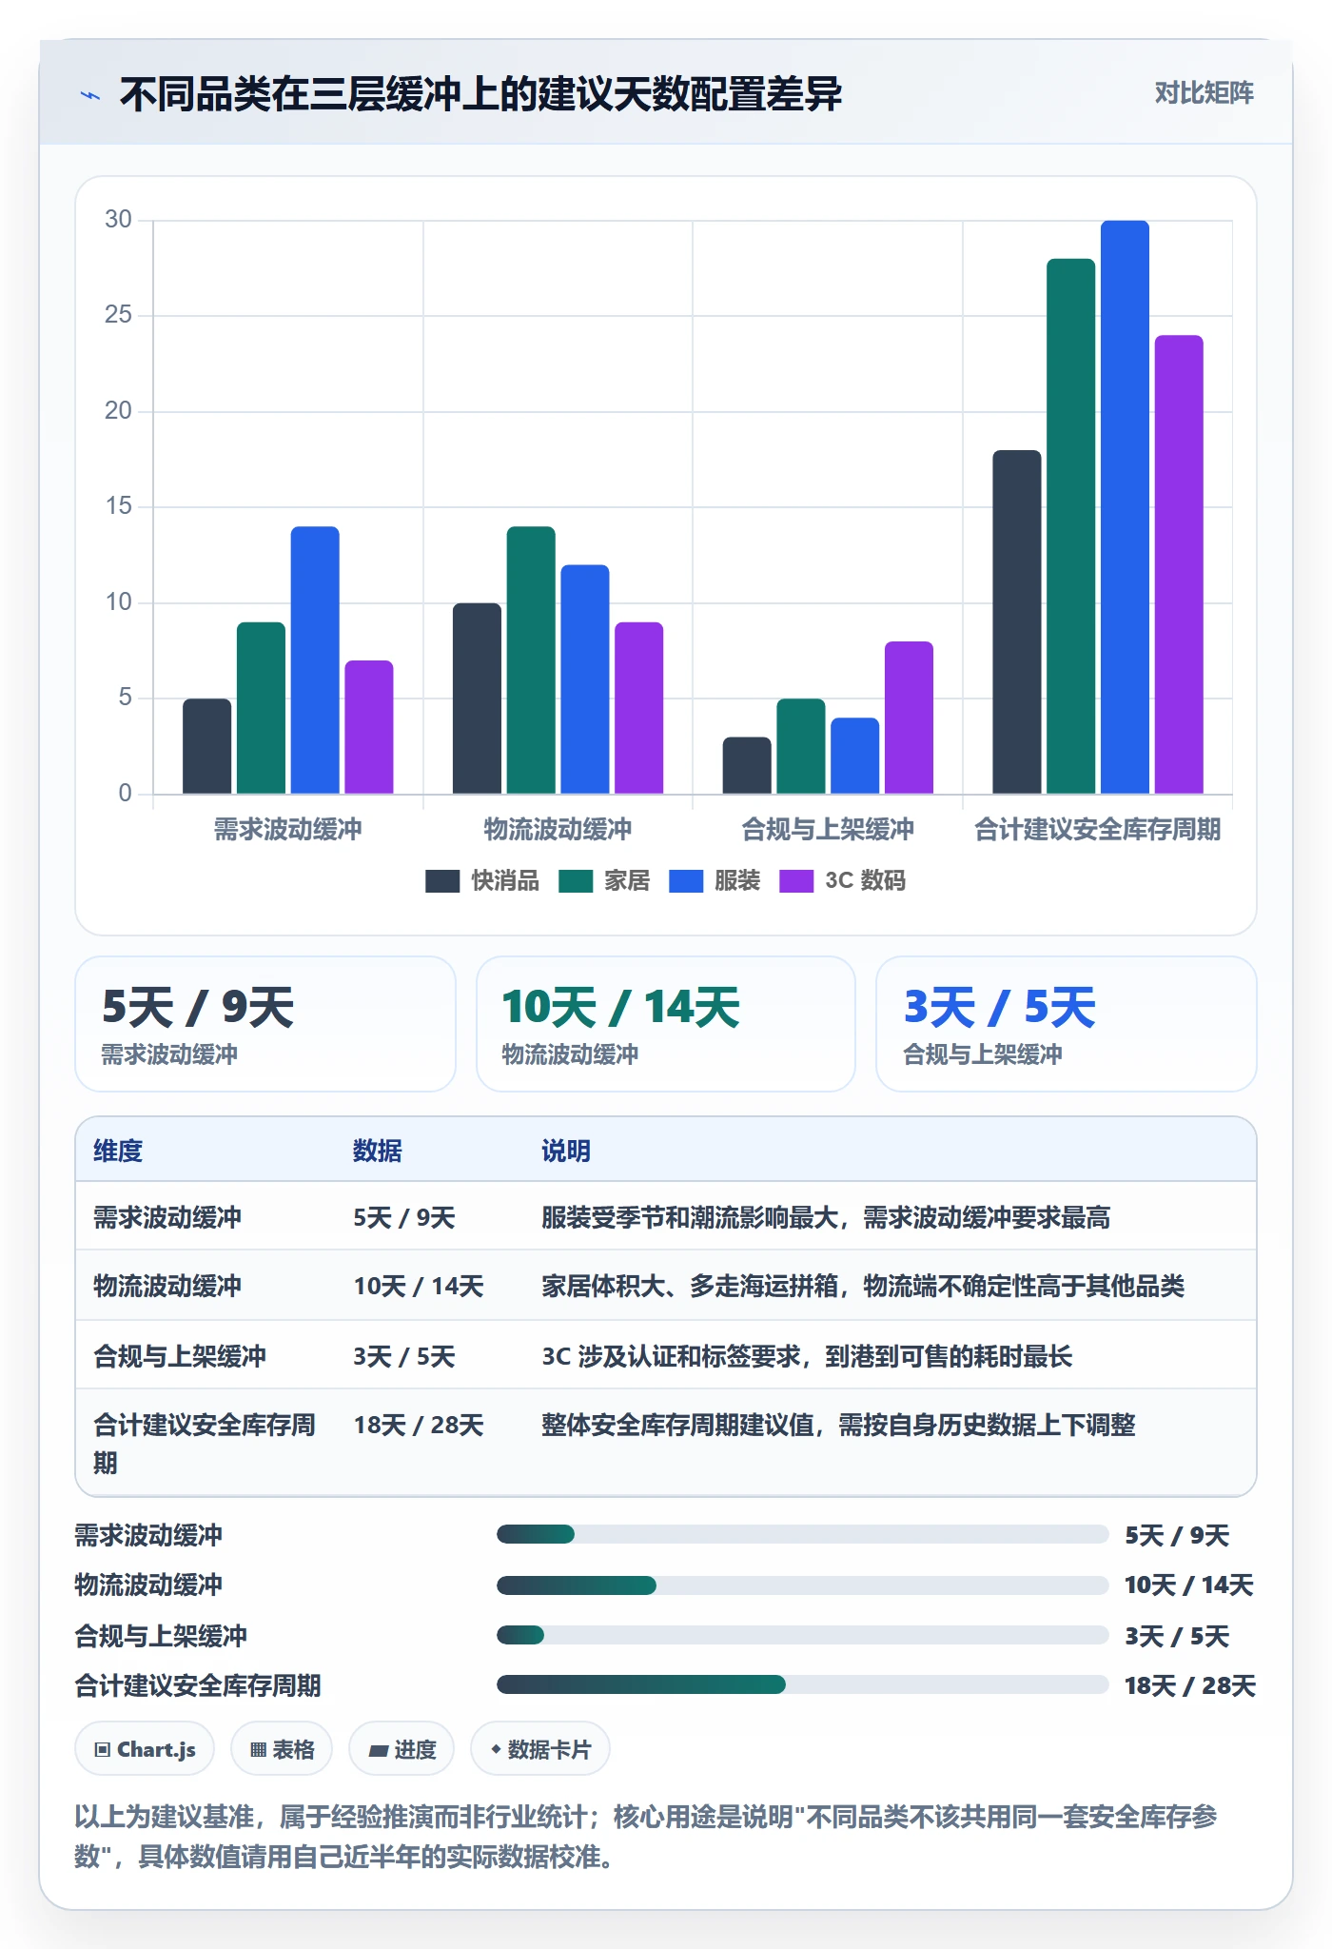Click the diamond icon in 数据卡片 chip

[496, 1749]
